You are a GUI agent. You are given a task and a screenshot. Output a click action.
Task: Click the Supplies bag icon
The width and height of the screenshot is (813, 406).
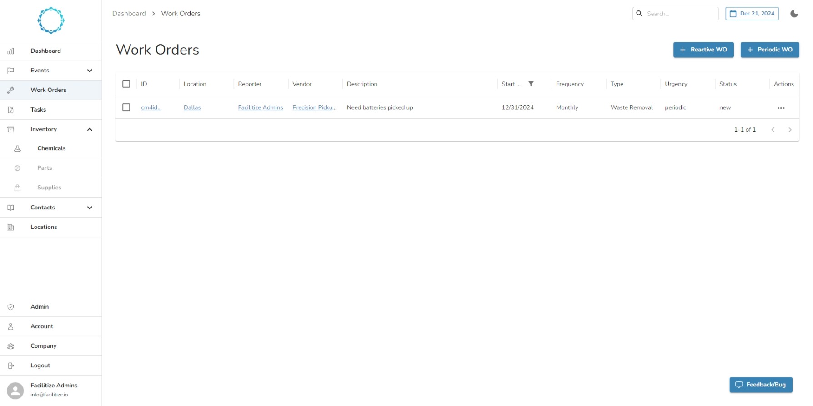[x=18, y=188]
